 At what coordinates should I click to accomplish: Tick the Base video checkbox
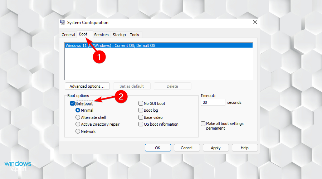point(141,117)
